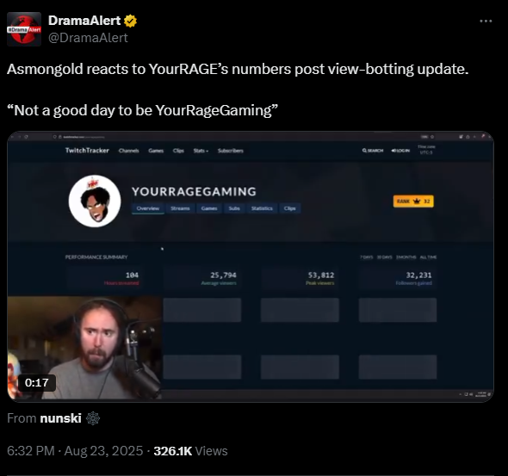508x476 pixels.
Task: Open the DramaAlert profile avatar
Action: pyautogui.click(x=24, y=29)
